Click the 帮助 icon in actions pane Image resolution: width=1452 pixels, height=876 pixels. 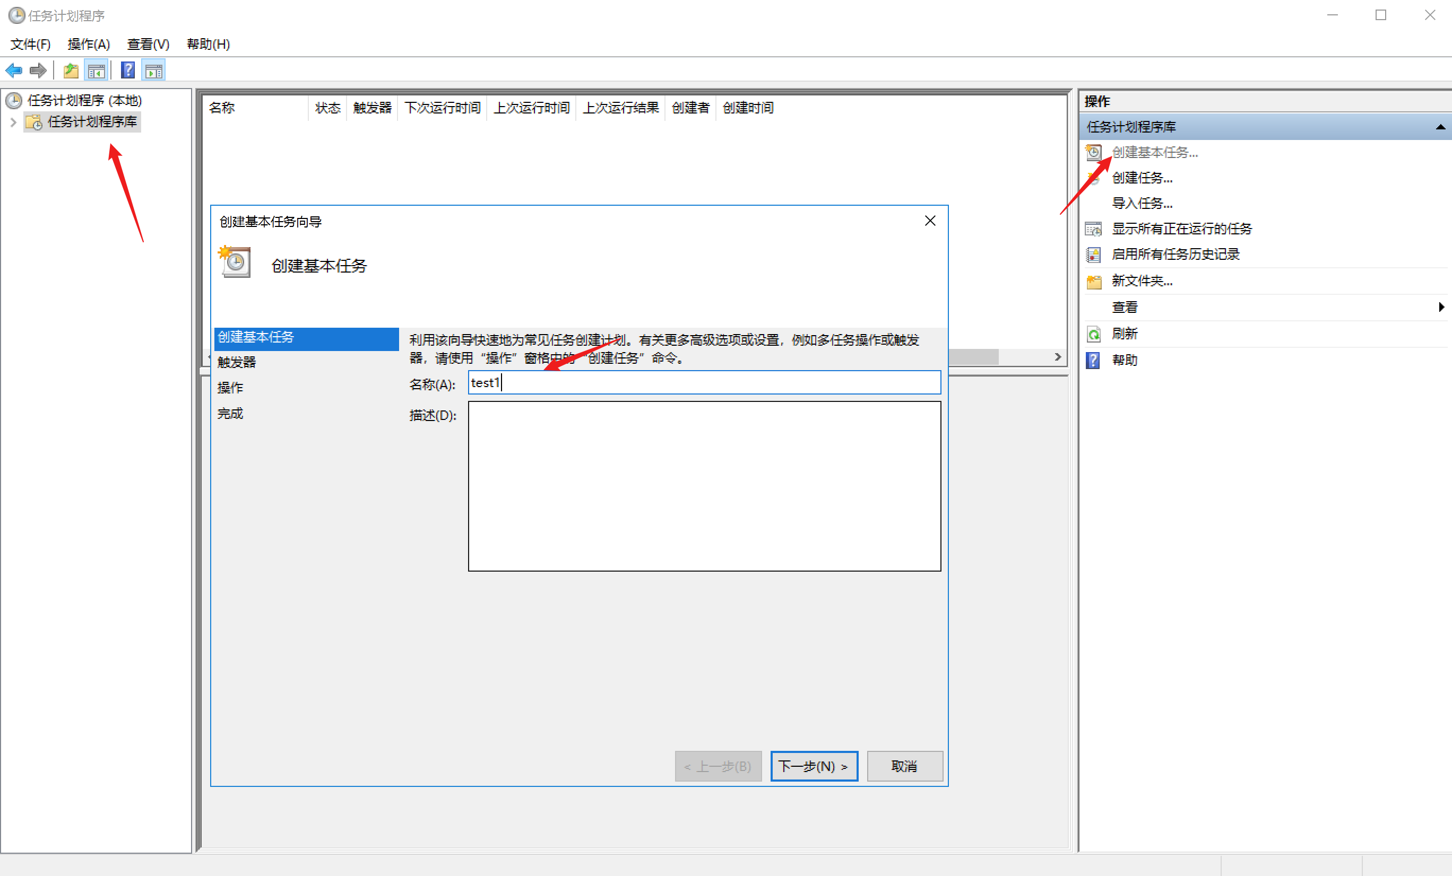pyautogui.click(x=1094, y=360)
